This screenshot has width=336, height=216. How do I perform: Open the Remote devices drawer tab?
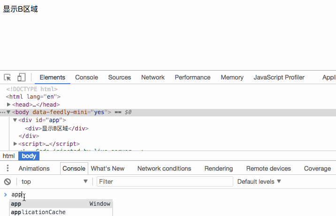coord(268,168)
